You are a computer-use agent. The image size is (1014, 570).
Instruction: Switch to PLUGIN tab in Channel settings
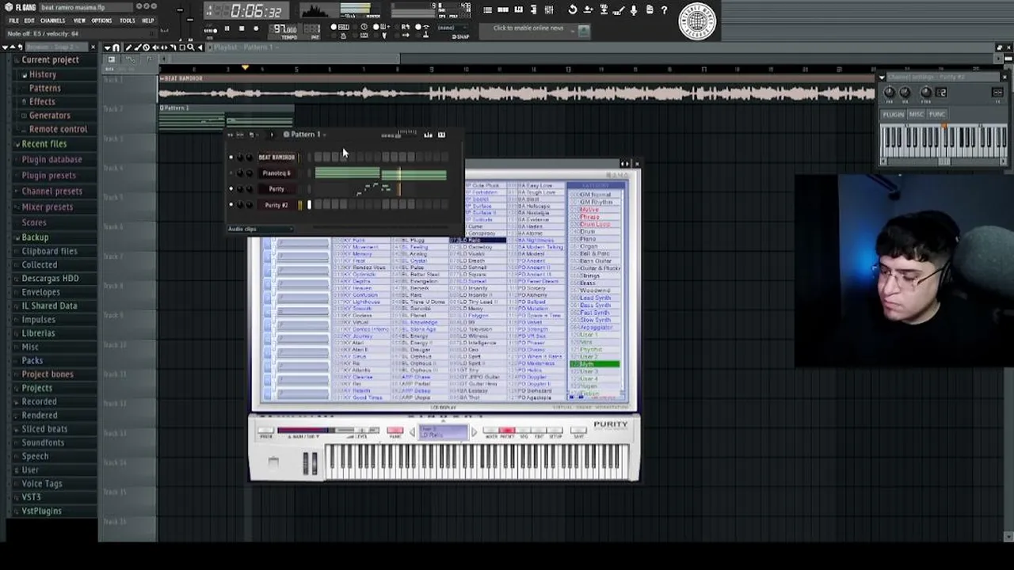(894, 115)
